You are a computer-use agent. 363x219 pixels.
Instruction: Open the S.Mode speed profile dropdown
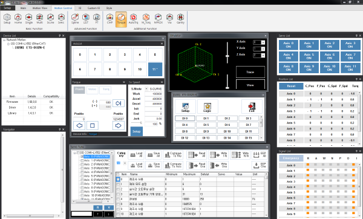[x=146, y=89]
